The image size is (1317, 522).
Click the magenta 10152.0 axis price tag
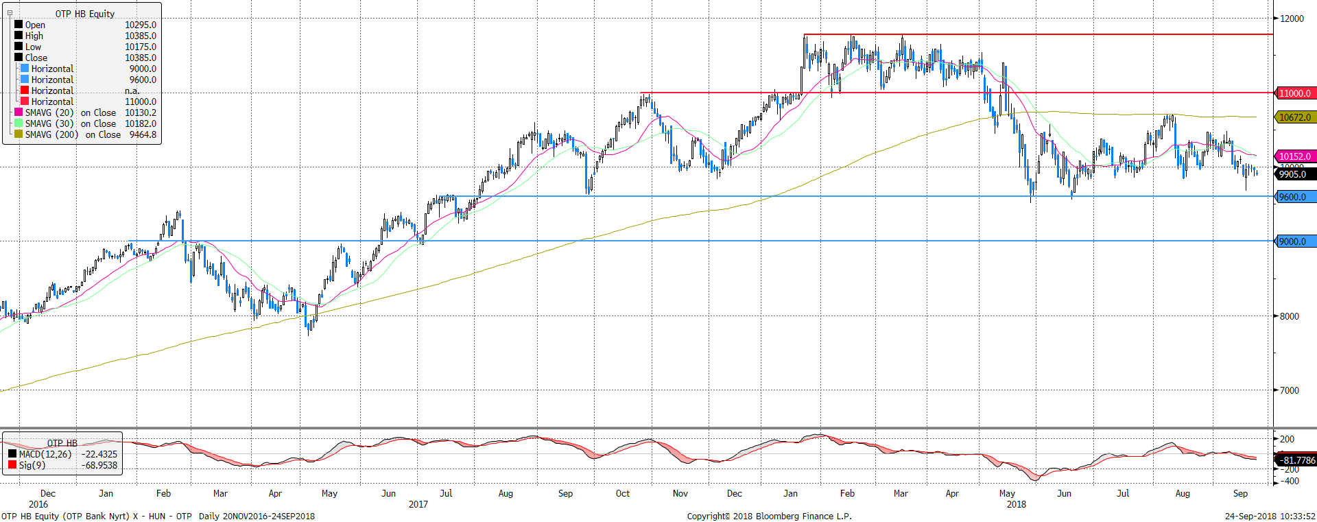(1295, 156)
